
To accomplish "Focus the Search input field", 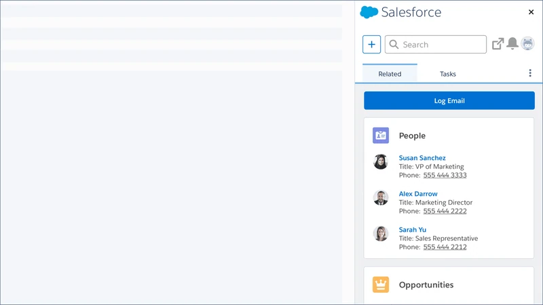I will coord(436,44).
